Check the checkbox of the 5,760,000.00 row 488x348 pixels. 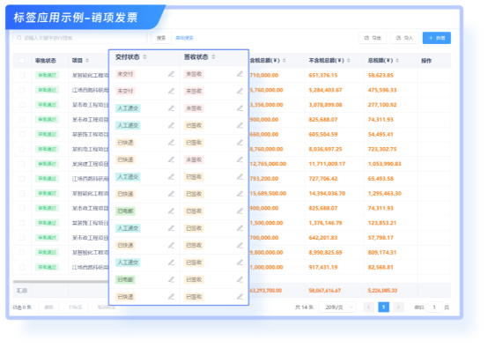pyautogui.click(x=22, y=90)
